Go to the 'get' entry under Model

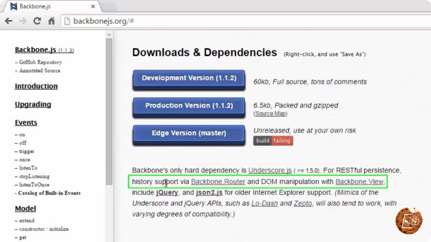pyautogui.click(x=23, y=238)
